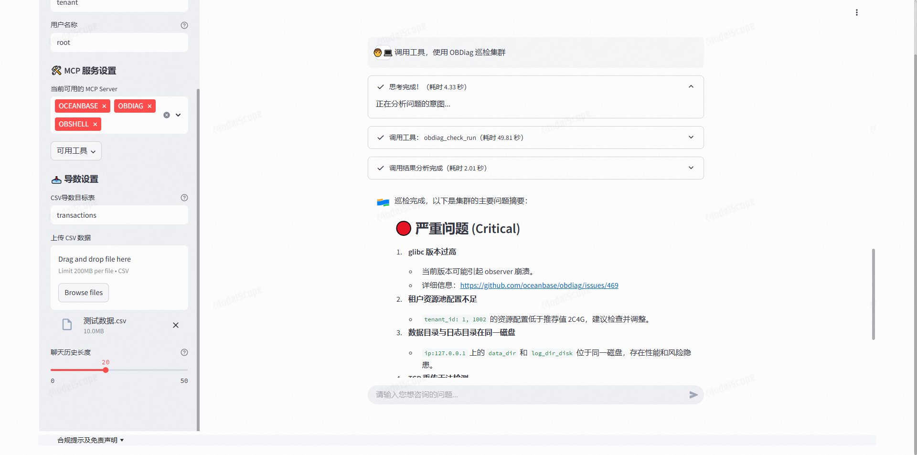The image size is (917, 455).
Task: Click the wrench icon in MCP 服务设置 header
Action: pyautogui.click(x=56, y=70)
